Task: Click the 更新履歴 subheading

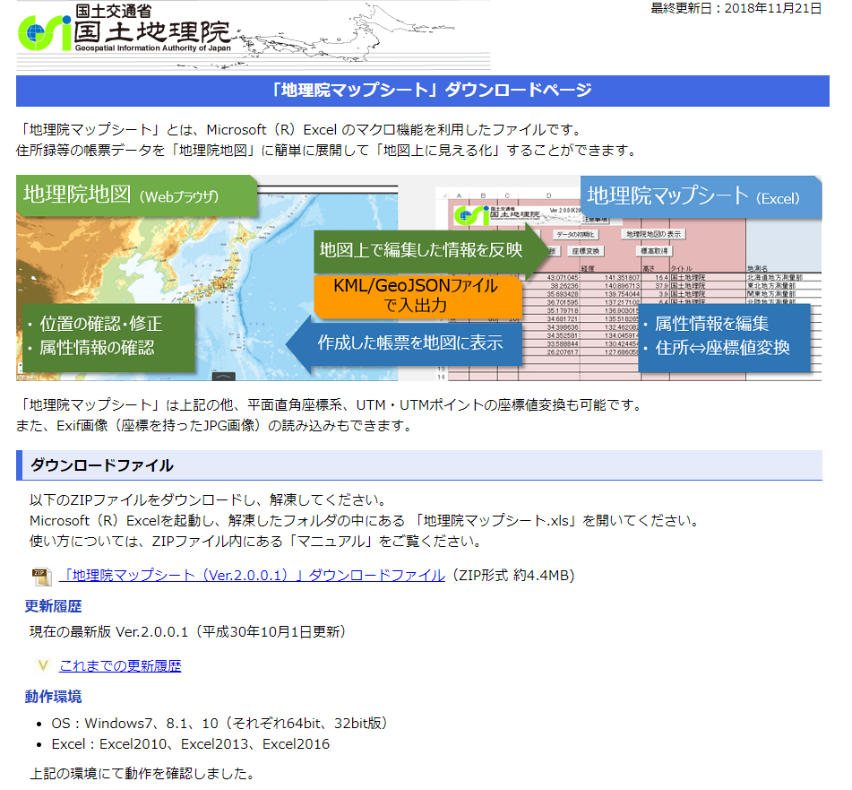Action: point(53,606)
